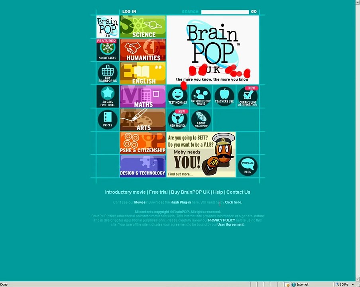Click the LOG IN link
Viewport: 360px width, 287px height.
coord(129,12)
